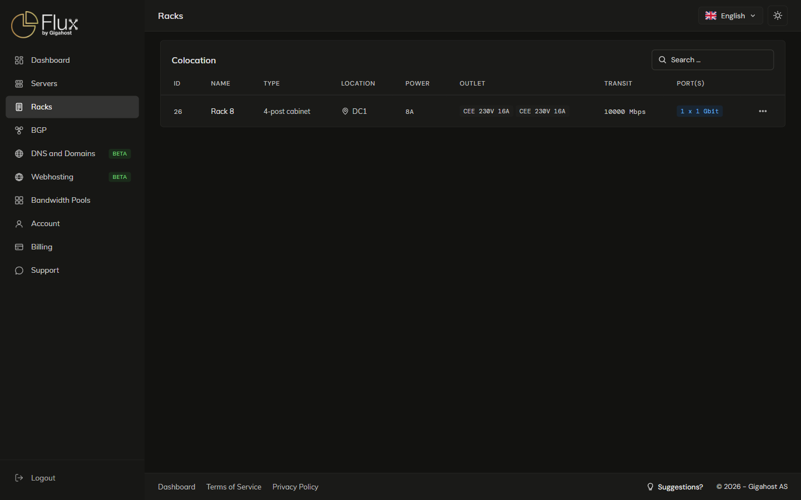Click the location pin icon beside DC1
Viewport: 801px width, 500px height.
pos(345,112)
